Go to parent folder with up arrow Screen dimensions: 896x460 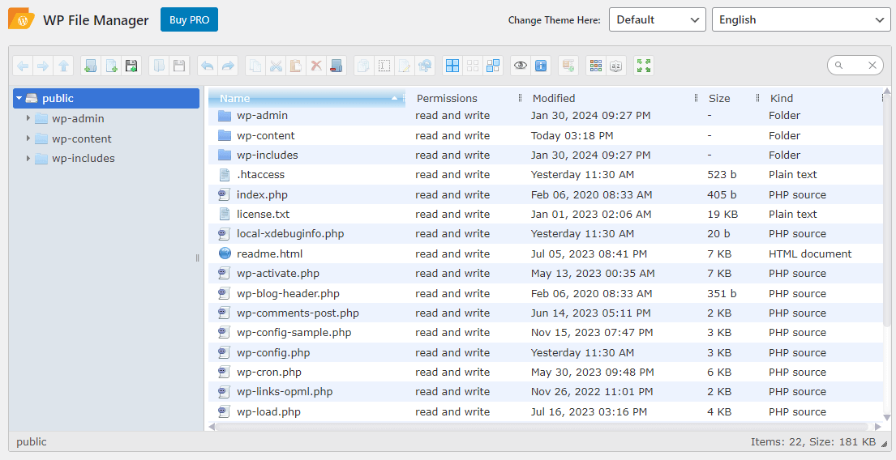coord(63,66)
